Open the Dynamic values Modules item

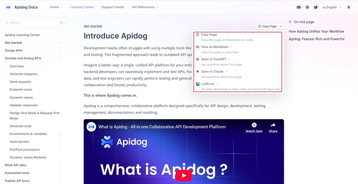(28, 157)
